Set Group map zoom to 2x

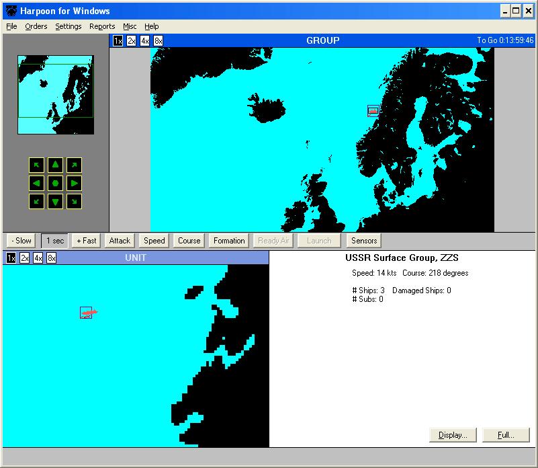[132, 41]
